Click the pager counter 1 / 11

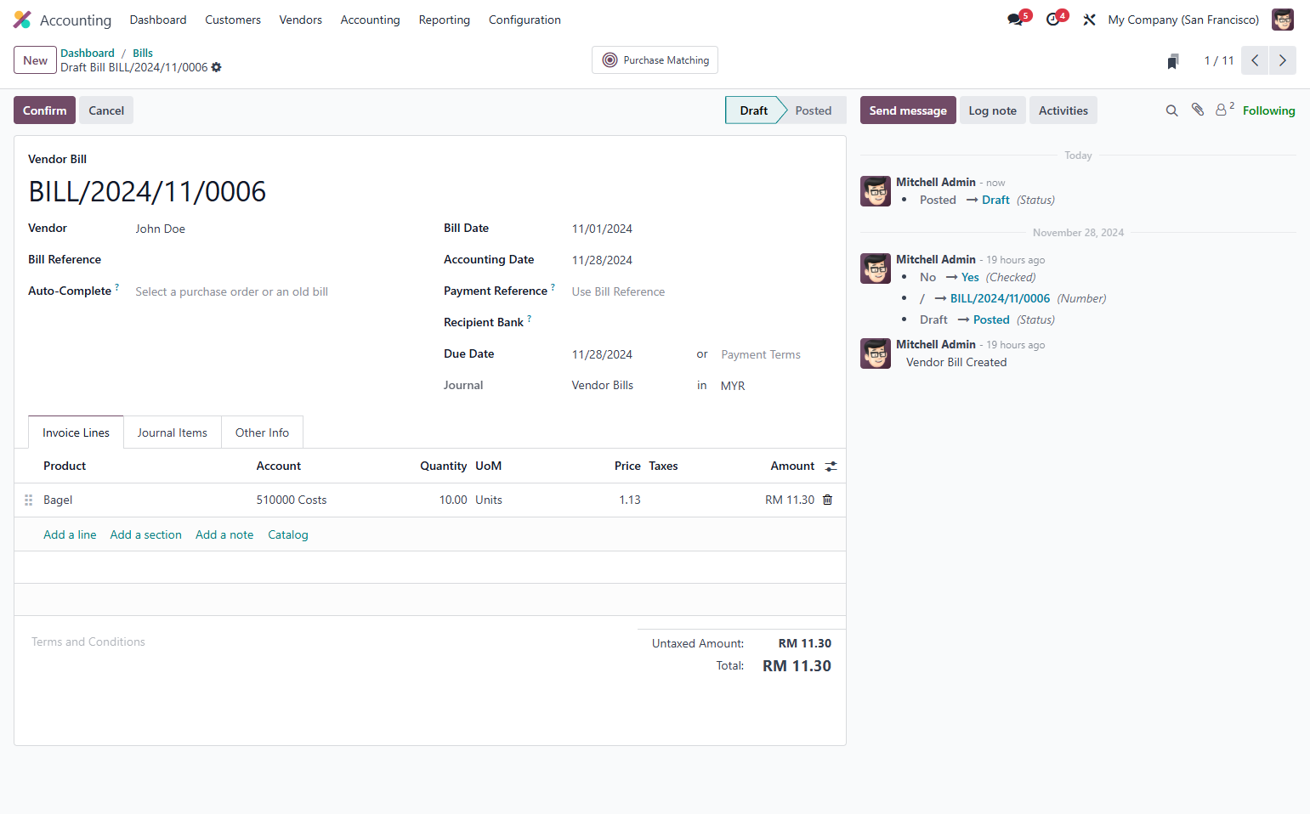(x=1219, y=60)
